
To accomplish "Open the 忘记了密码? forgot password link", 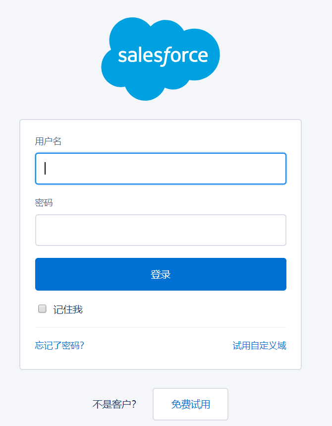I will tap(59, 346).
